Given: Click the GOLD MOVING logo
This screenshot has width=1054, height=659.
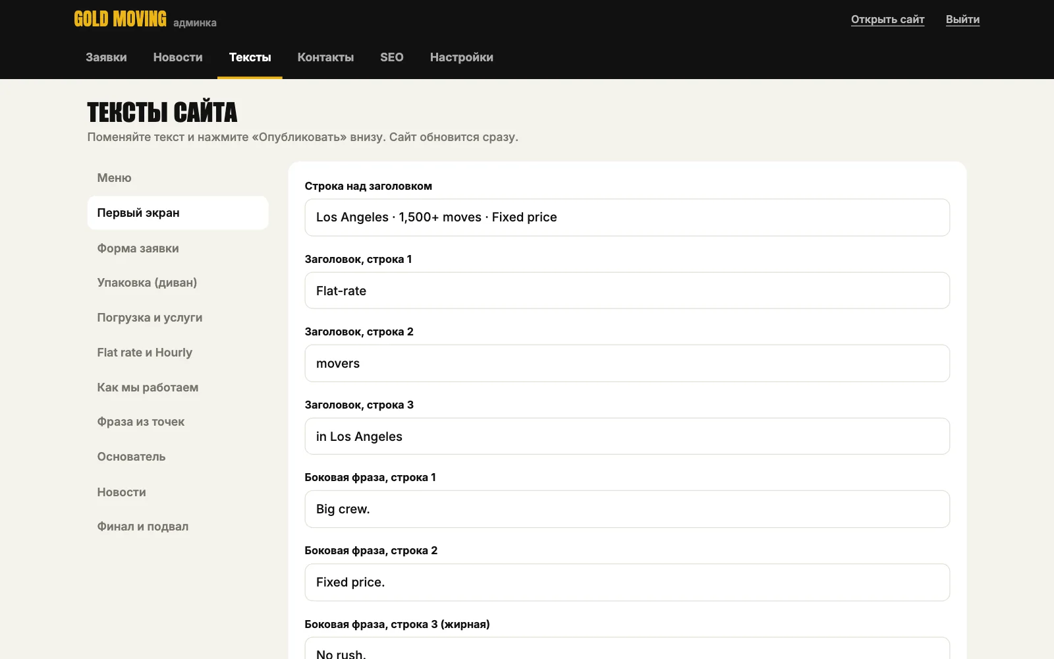Looking at the screenshot, I should pyautogui.click(x=120, y=19).
